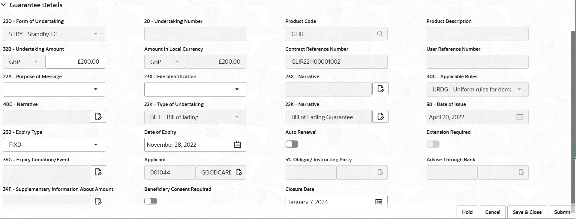Click the 20 - Undertaking Number field
This screenshot has width=576, height=219.
pyautogui.click(x=195, y=34)
